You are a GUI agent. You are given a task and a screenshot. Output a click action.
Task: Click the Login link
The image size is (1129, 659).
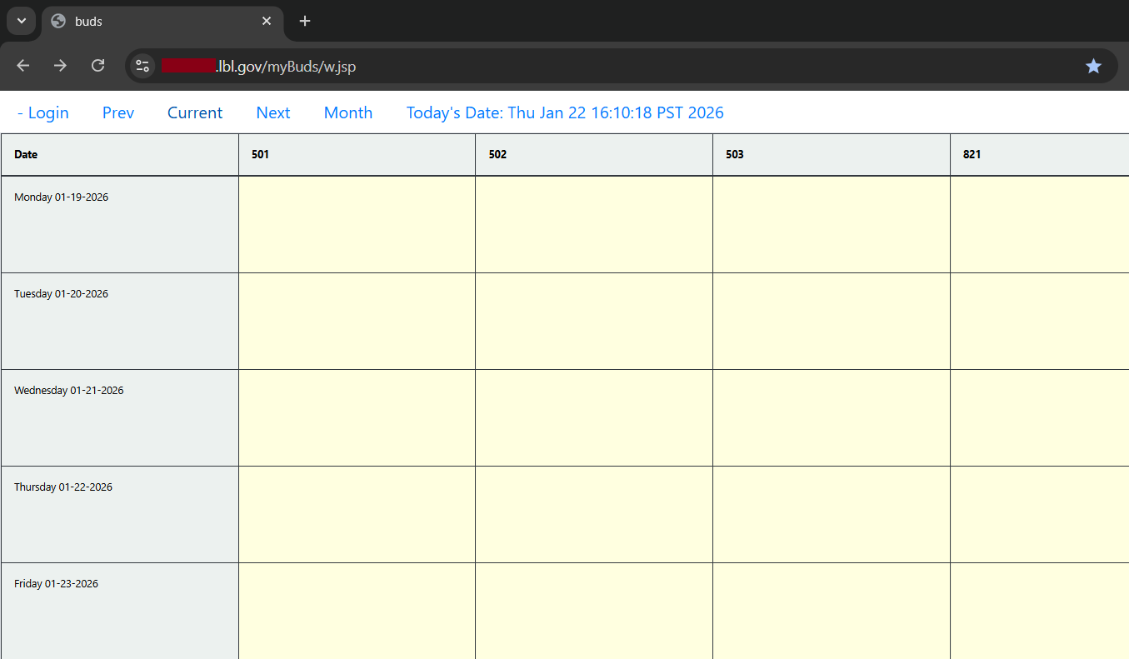pyautogui.click(x=42, y=113)
